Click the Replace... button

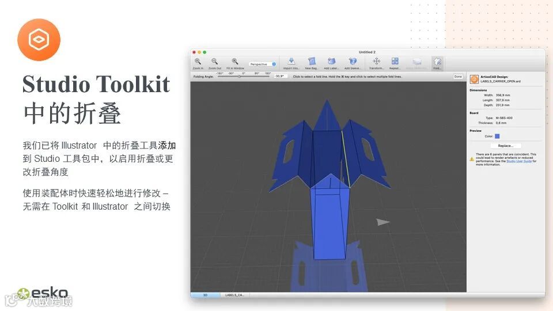(506, 146)
